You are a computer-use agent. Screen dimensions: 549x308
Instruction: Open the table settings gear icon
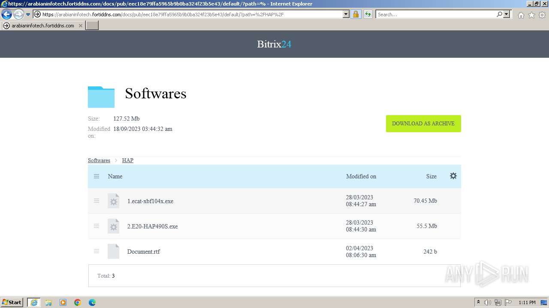pos(453,176)
